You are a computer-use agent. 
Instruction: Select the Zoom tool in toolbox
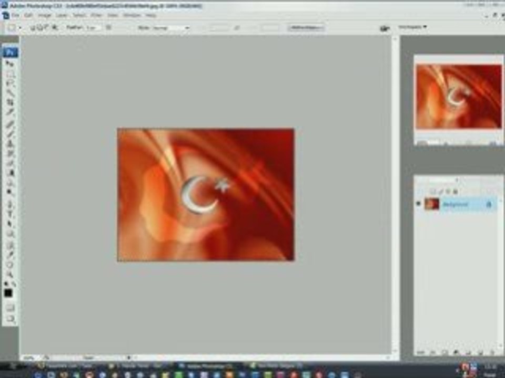point(11,275)
